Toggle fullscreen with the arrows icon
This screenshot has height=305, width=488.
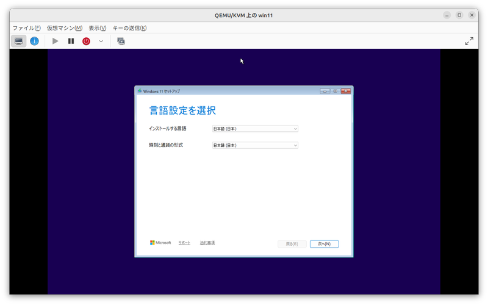click(x=469, y=41)
